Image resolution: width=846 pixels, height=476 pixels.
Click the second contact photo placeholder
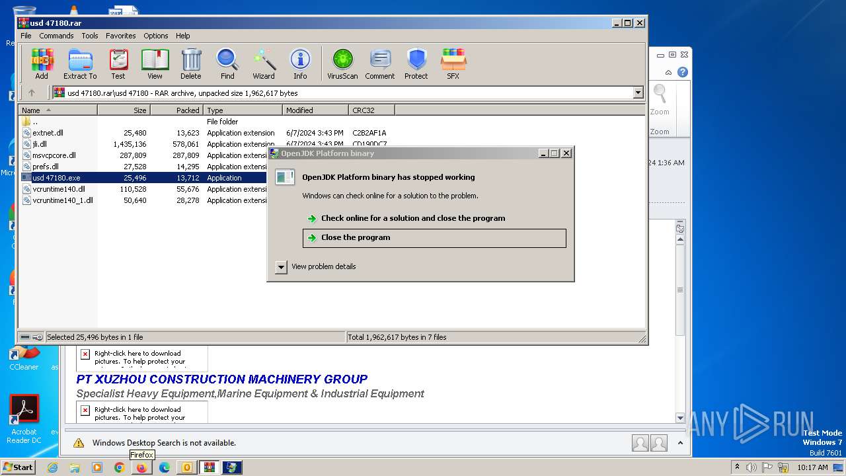click(659, 443)
